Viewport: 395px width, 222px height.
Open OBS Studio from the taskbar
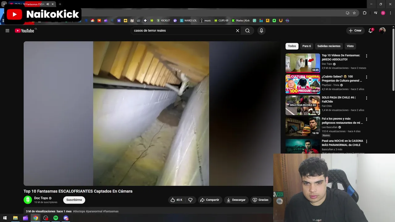pyautogui.click(x=46, y=218)
